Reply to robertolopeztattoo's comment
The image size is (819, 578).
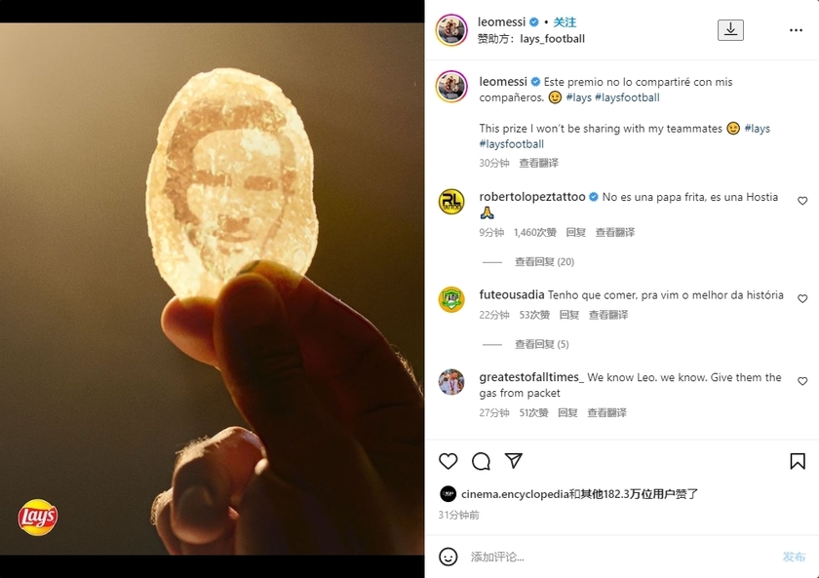click(576, 233)
